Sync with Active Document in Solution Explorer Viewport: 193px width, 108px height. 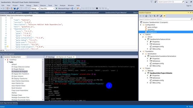154,16
